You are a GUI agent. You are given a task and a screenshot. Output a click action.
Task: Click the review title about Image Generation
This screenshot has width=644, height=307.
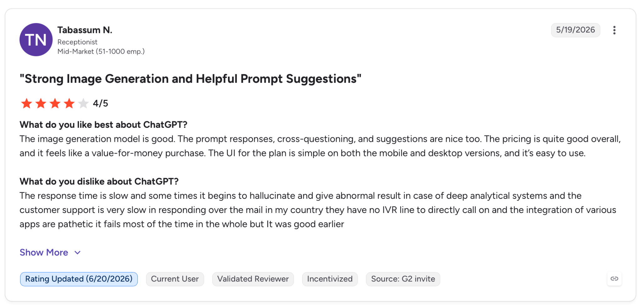pyautogui.click(x=191, y=79)
